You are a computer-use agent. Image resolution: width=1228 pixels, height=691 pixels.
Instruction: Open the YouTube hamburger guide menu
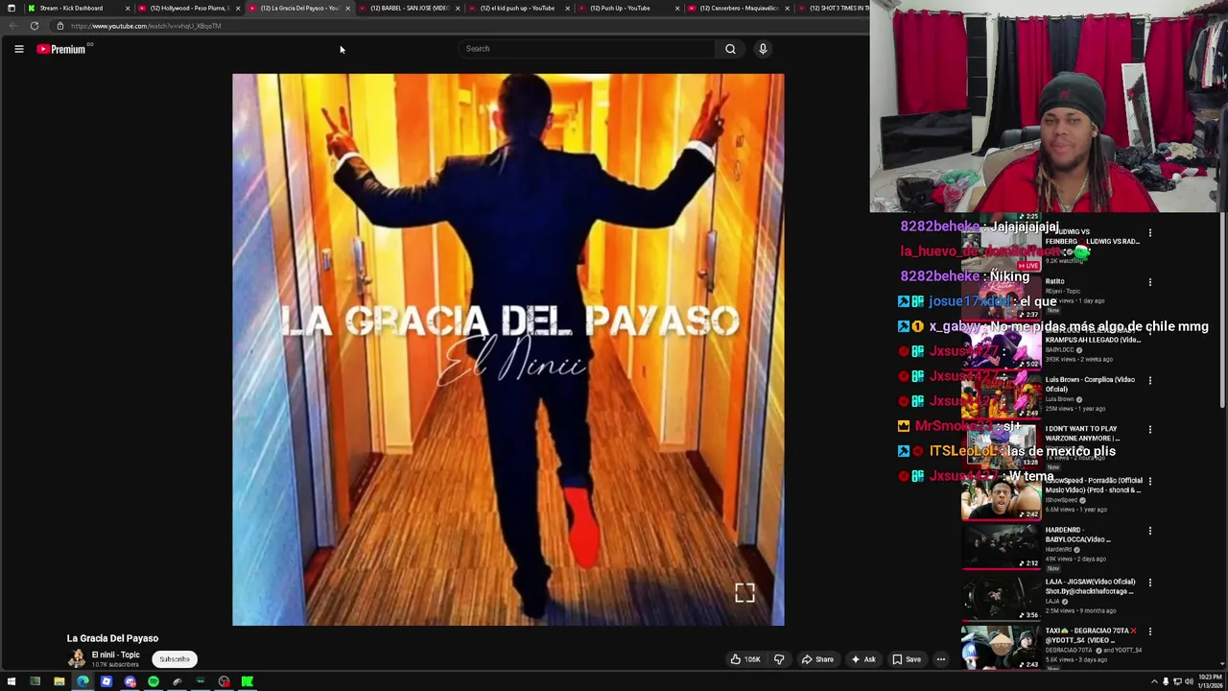coord(18,49)
